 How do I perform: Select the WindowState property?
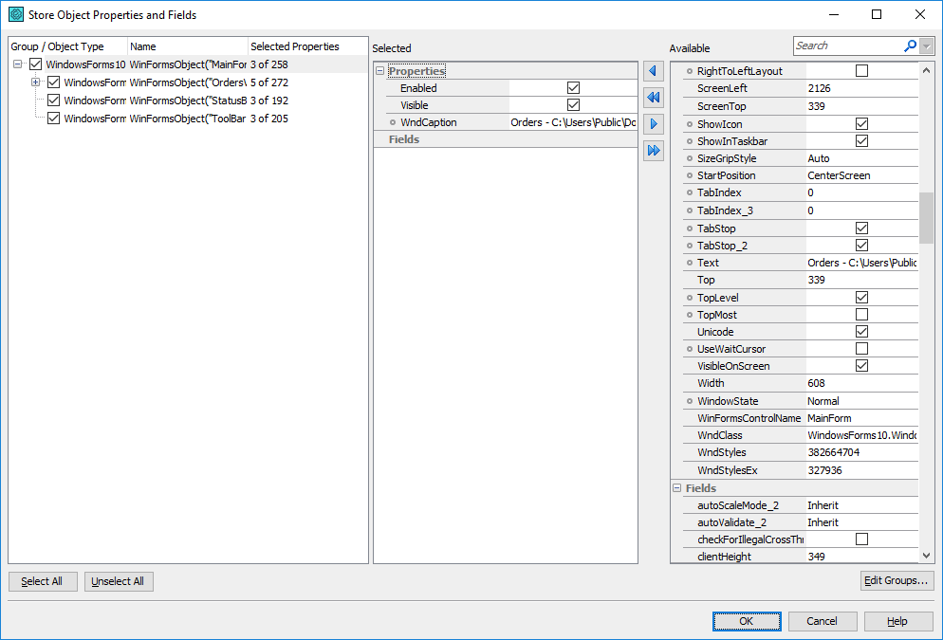point(801,401)
